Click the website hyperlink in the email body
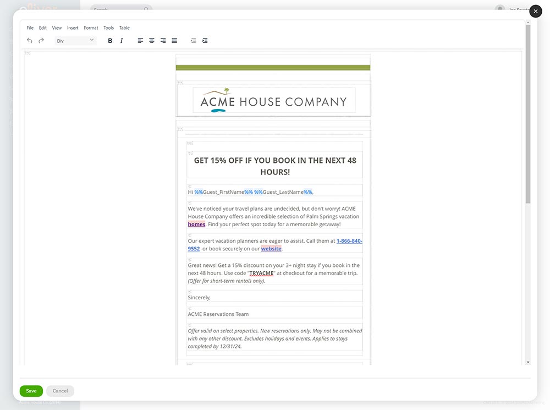This screenshot has height=410, width=550. coord(271,249)
